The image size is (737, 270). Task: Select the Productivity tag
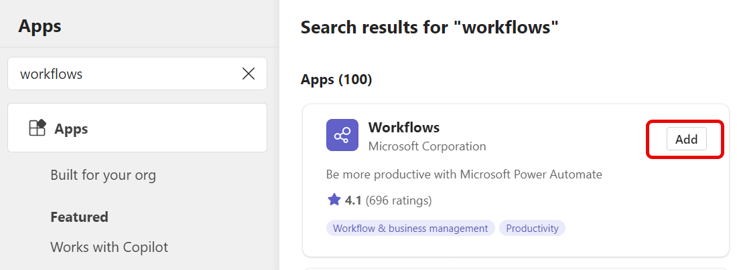click(532, 229)
